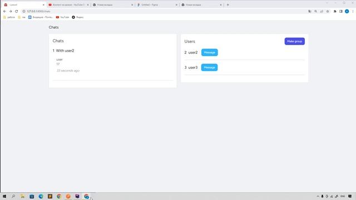This screenshot has height=200, width=356.
Task: Go forward with the browser forward arrow
Action: tap(11, 11)
